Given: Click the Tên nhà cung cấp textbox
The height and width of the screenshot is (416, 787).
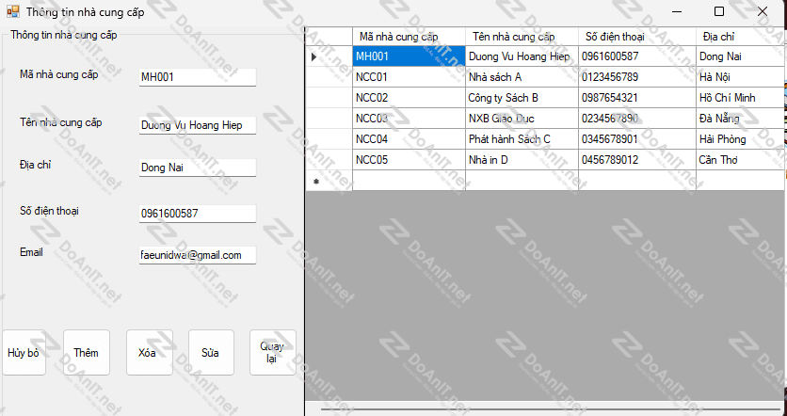Looking at the screenshot, I should point(197,125).
